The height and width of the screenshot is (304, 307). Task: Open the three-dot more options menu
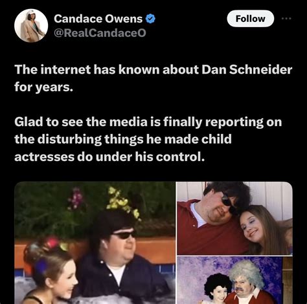point(286,19)
